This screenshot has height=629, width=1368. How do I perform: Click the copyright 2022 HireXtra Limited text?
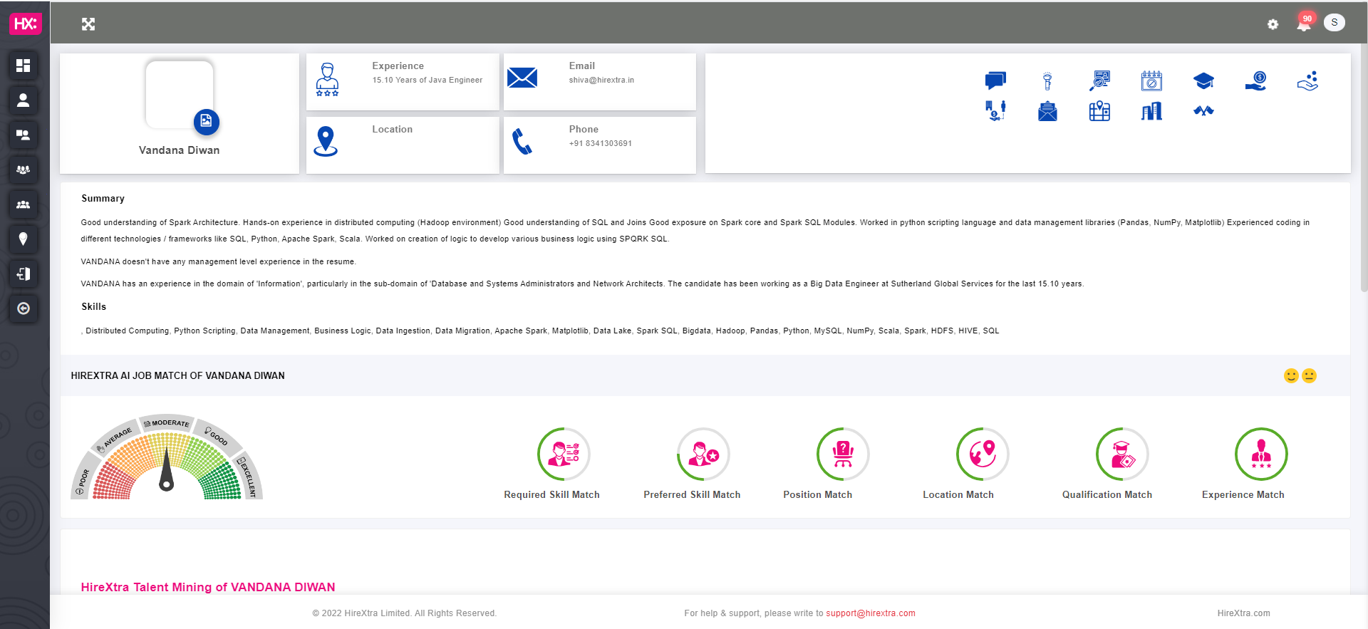pyautogui.click(x=405, y=613)
